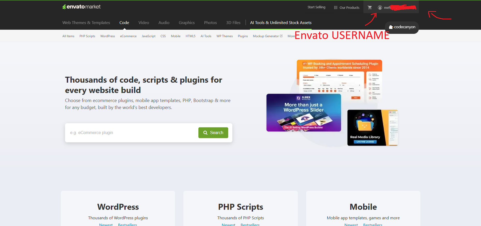Open Real Media Library promo thumbnail
The height and width of the screenshot is (226, 481).
click(372, 128)
